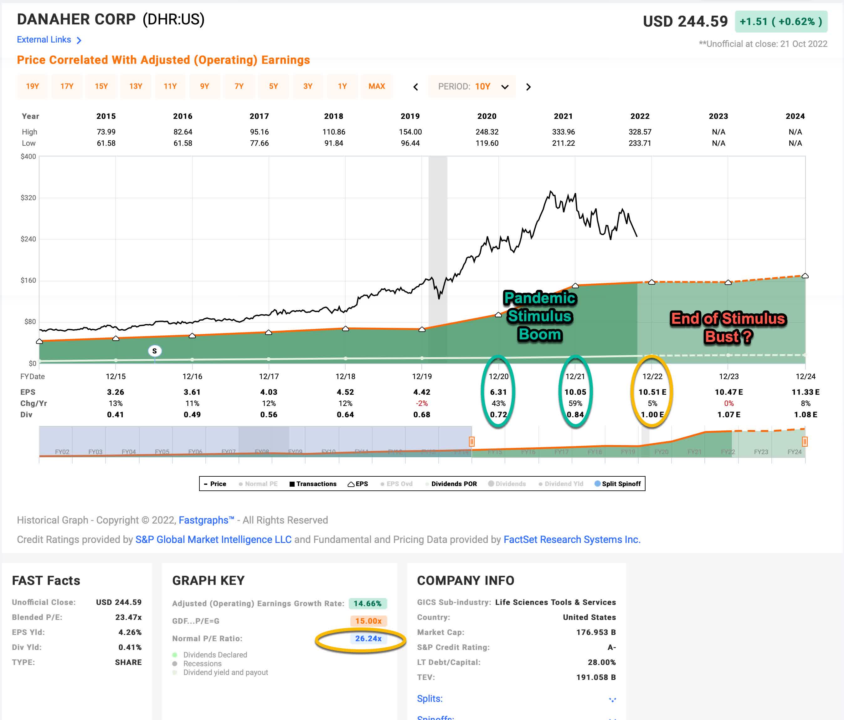Open S&P Global Market Intelligence LLC link
Image resolution: width=844 pixels, height=720 pixels.
(x=214, y=539)
